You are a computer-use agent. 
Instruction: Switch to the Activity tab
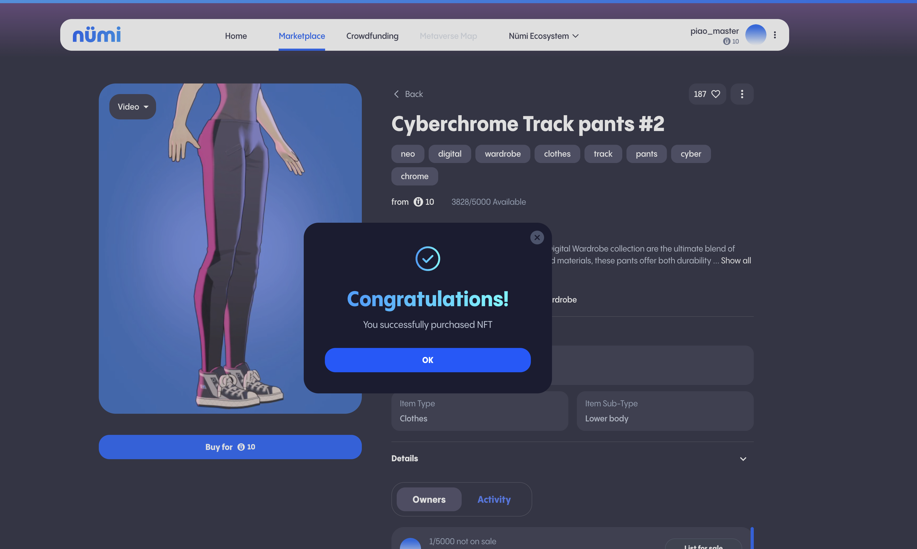click(494, 499)
